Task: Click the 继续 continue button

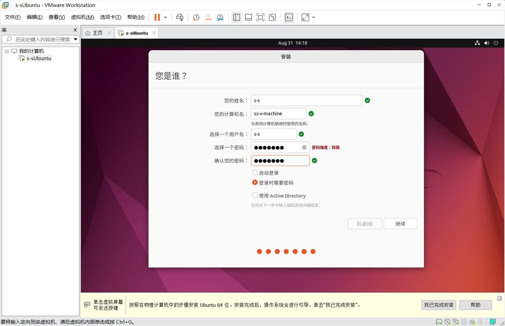Action: tap(400, 224)
